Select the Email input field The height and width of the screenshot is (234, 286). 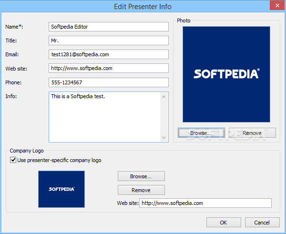tap(109, 54)
